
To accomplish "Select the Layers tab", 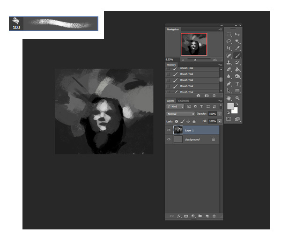I will pos(170,101).
